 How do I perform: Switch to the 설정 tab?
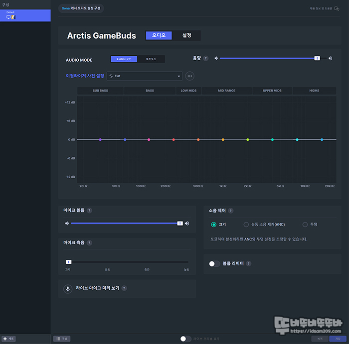(x=186, y=35)
